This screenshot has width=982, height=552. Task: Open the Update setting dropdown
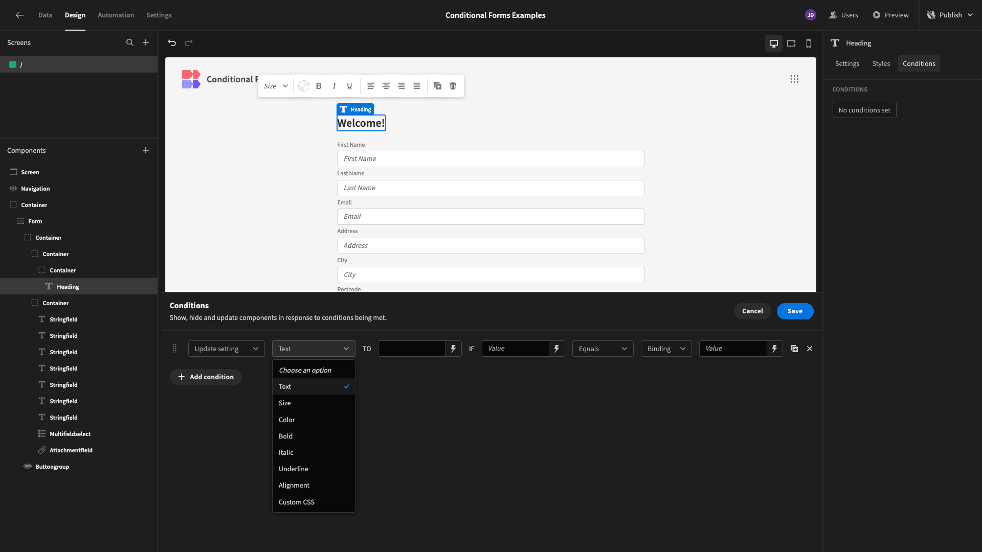(227, 349)
